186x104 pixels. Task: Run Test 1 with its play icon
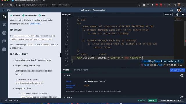click(x=182, y=75)
